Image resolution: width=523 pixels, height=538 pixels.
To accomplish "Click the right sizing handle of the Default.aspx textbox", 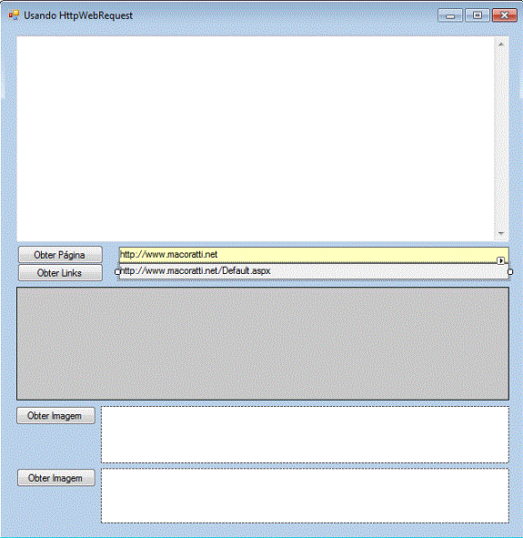I will [x=510, y=272].
